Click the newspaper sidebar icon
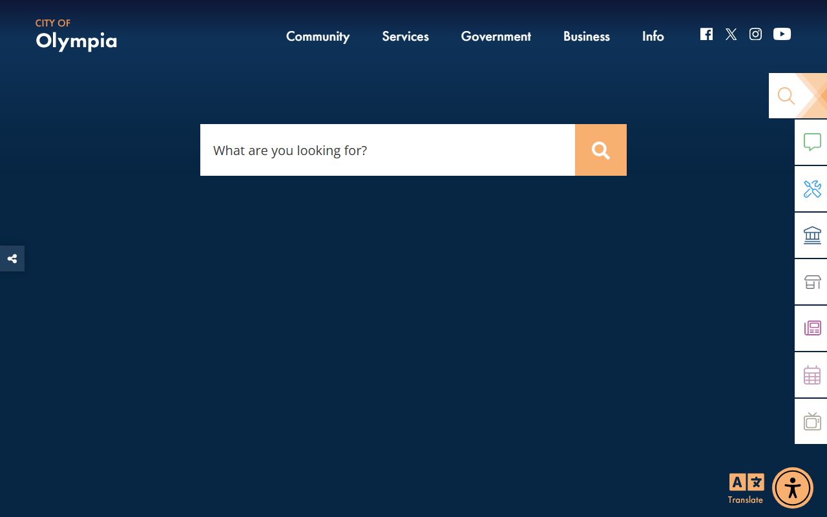The image size is (827, 517). pyautogui.click(x=811, y=328)
